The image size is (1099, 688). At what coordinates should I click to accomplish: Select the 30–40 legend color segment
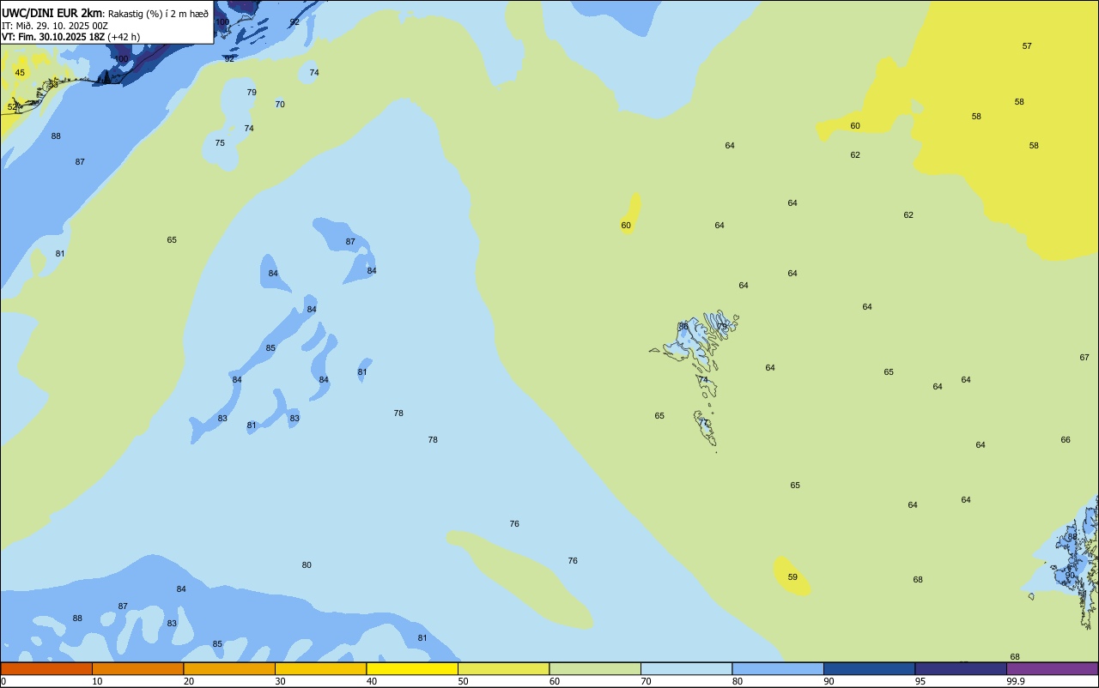[320, 668]
